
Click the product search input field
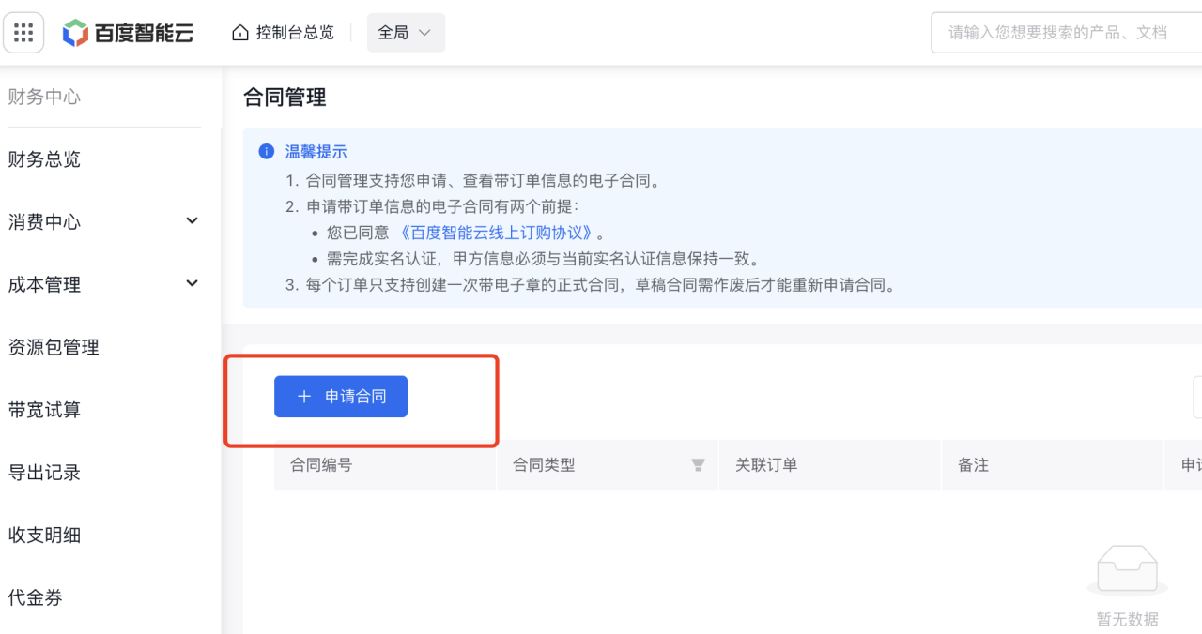coord(1061,32)
